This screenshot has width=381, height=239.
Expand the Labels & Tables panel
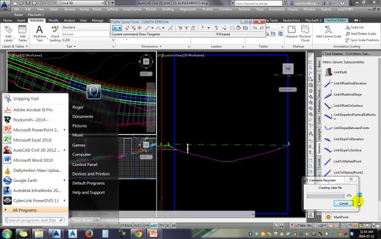point(15,46)
